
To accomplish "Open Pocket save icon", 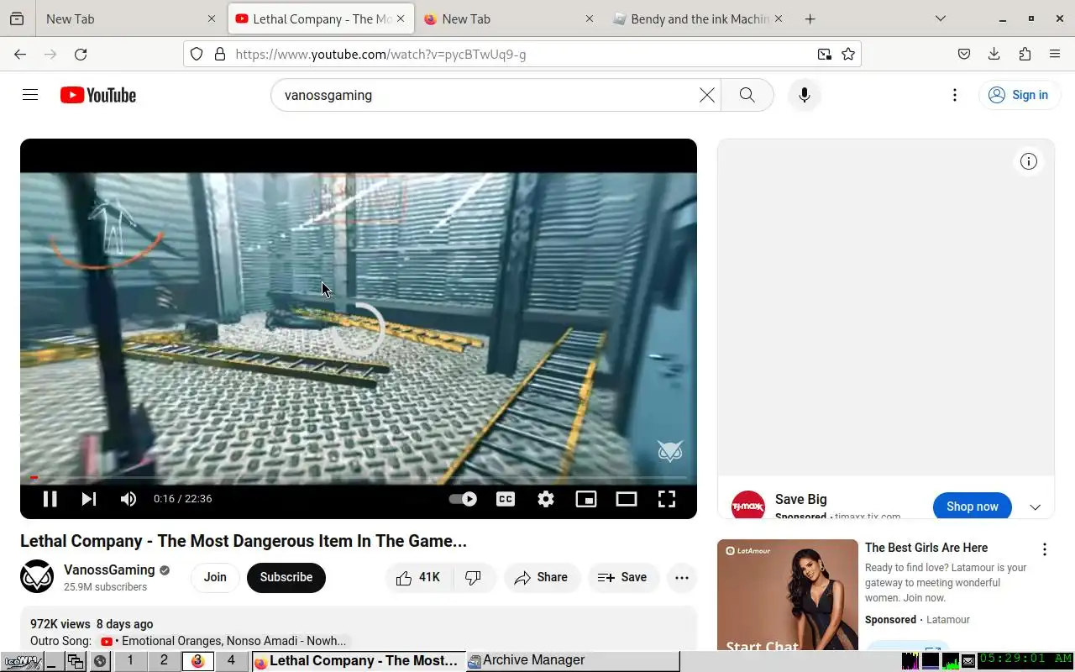I will 964,54.
